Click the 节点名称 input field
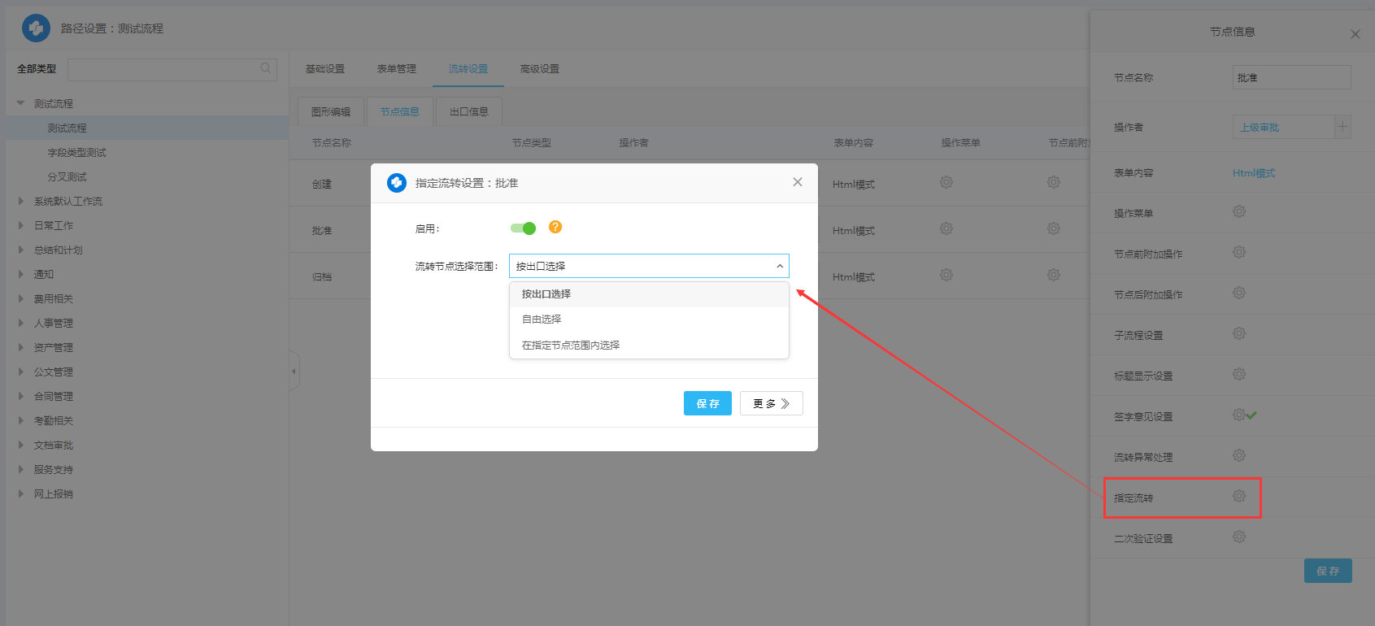1375x626 pixels. click(x=1290, y=78)
